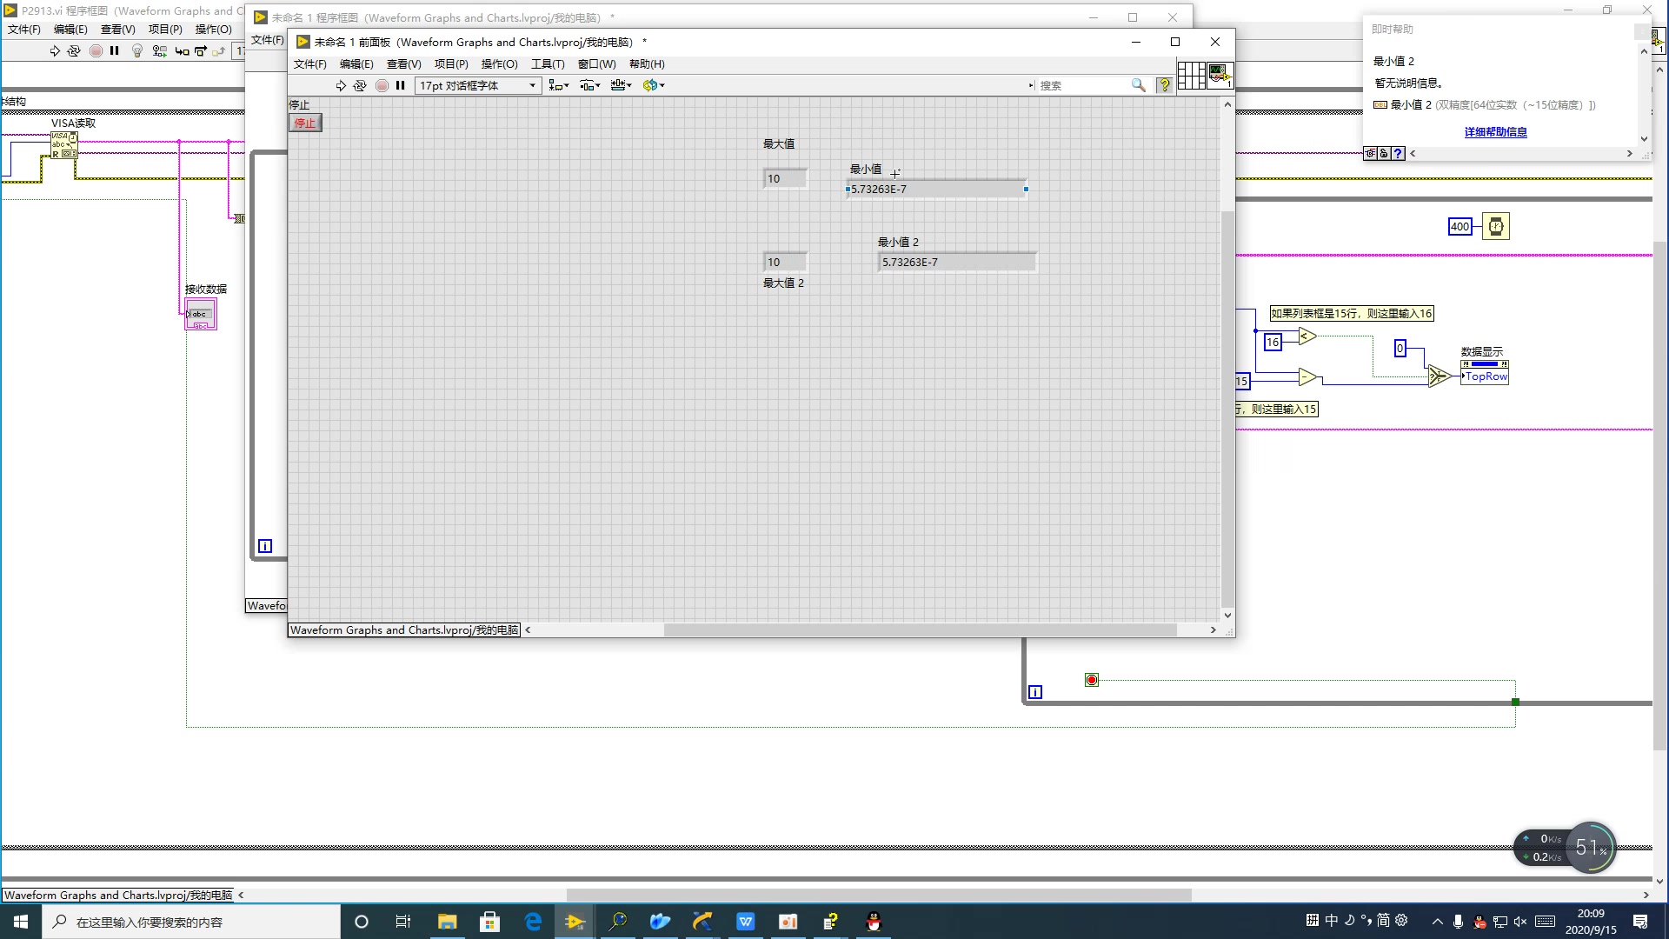Image resolution: width=1669 pixels, height=939 pixels.
Task: Open Microsoft Edge from the taskbar
Action: 533,922
